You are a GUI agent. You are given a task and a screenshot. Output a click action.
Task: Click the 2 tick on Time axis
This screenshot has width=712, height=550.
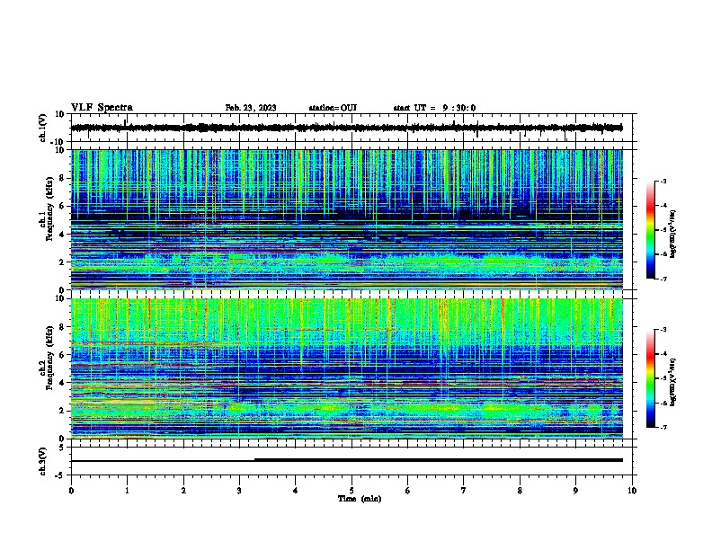click(183, 491)
